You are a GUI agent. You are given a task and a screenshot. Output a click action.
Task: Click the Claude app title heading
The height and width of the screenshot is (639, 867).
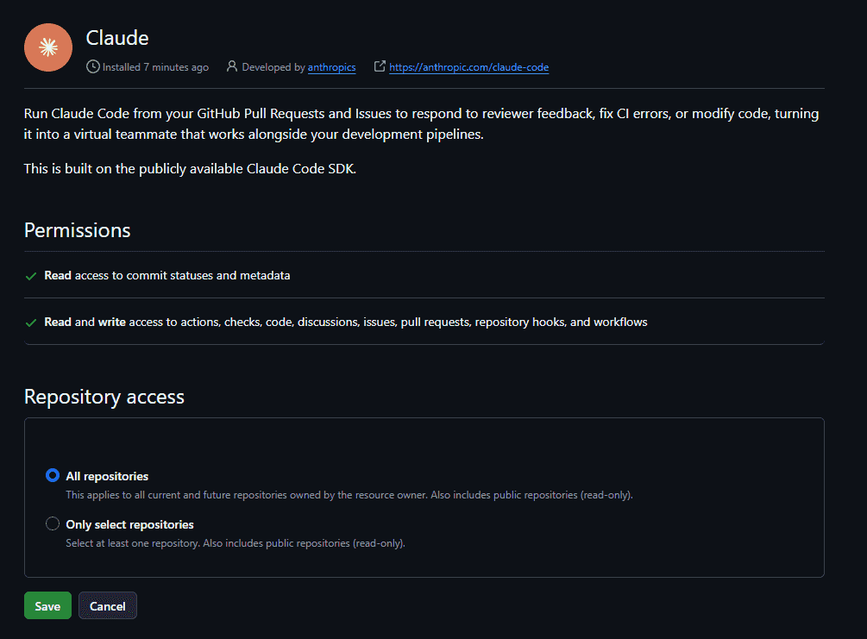point(117,38)
